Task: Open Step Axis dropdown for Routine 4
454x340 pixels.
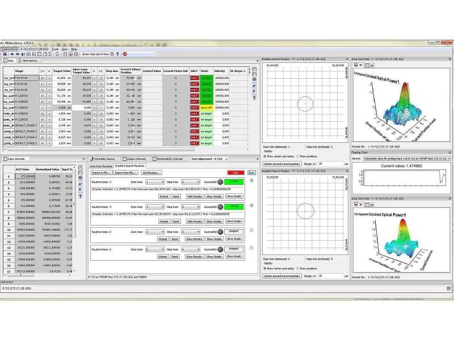Action: point(191,207)
